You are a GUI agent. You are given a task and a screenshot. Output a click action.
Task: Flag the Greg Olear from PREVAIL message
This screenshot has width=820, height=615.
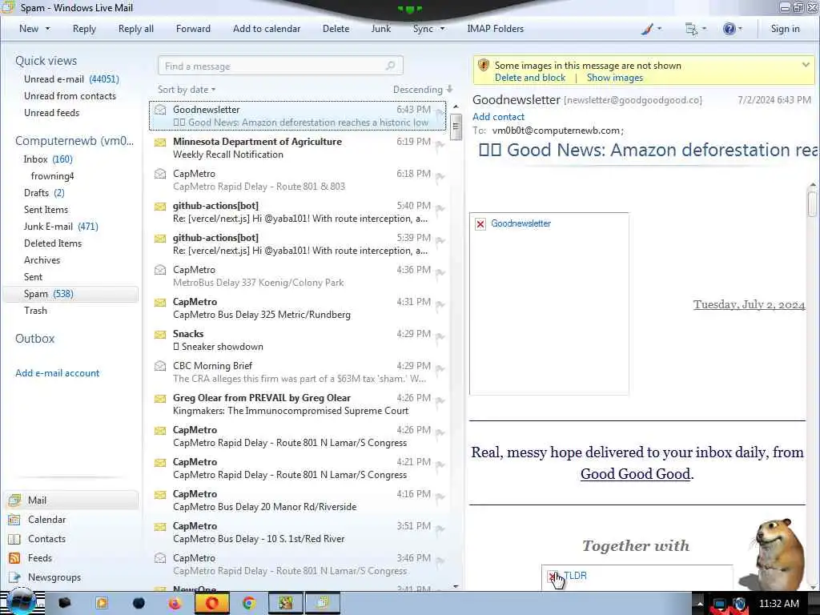coord(440,401)
